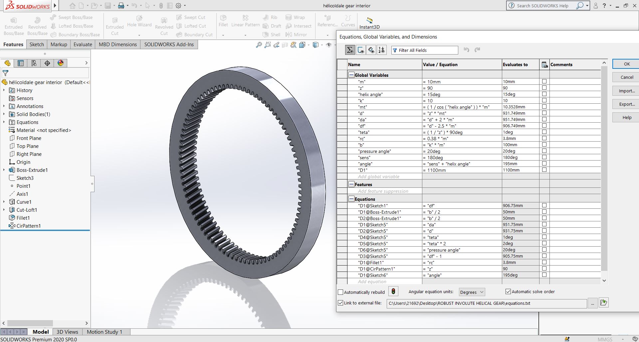The image size is (639, 342).
Task: Disable the Automatic solve order checkbox
Action: 508,291
